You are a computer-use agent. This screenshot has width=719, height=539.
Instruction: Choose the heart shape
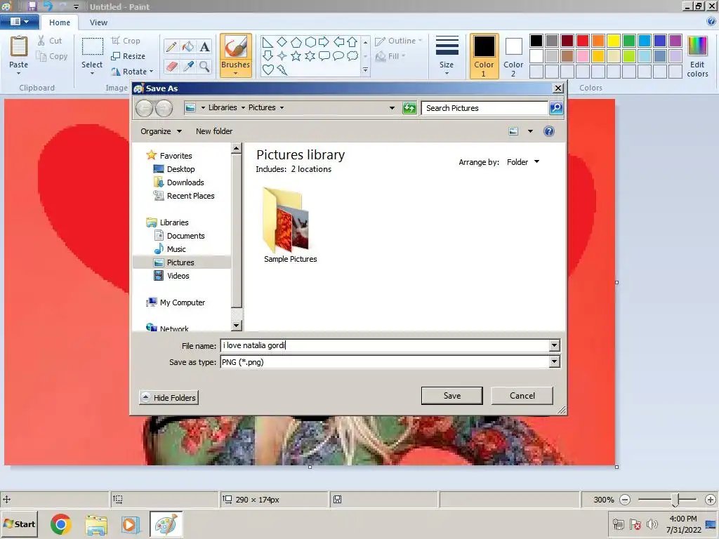pos(268,69)
